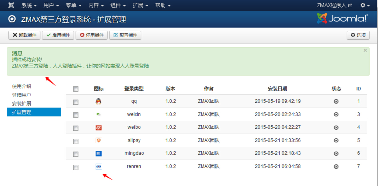Click date 2015-05-19 09:42:19

click(278, 102)
